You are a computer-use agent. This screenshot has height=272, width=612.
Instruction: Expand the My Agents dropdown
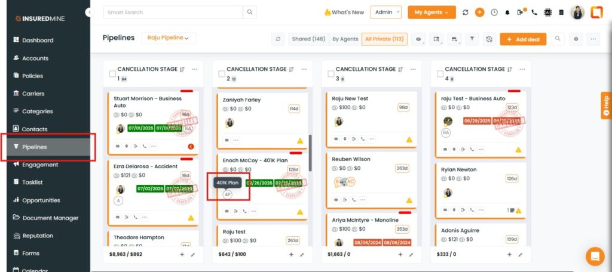[x=432, y=12]
